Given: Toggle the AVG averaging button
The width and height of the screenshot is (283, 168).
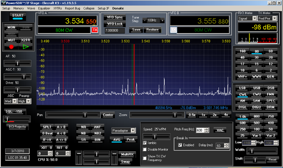Looking at the screenshot, I should click(117, 140).
